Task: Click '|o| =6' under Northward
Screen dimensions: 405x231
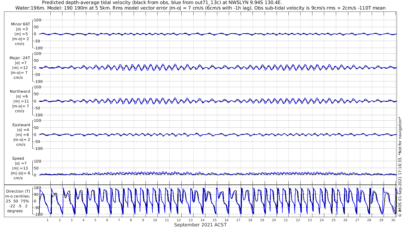Action: click(x=22, y=96)
